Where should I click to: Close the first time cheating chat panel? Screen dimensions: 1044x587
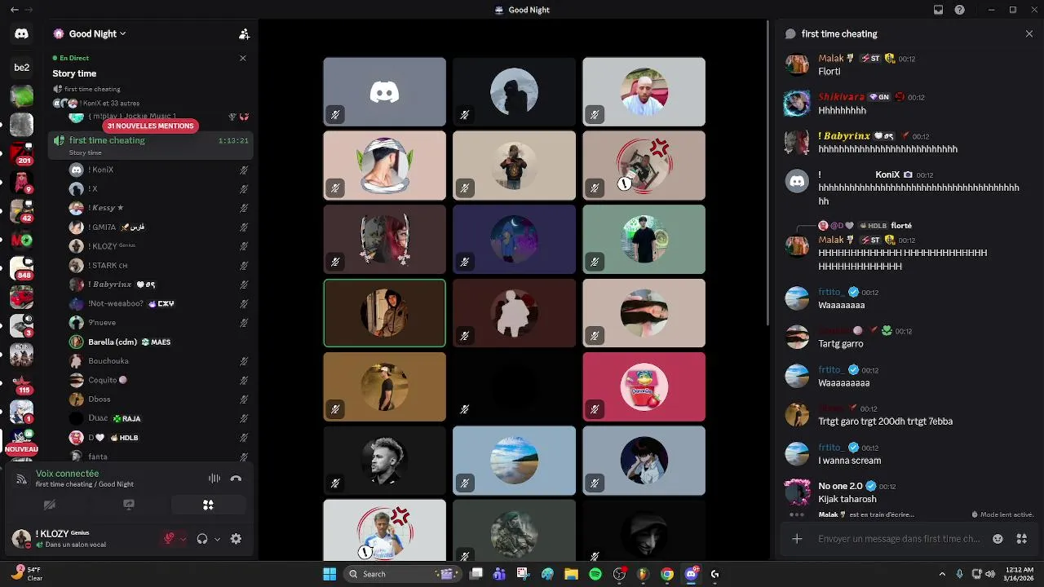(1029, 34)
